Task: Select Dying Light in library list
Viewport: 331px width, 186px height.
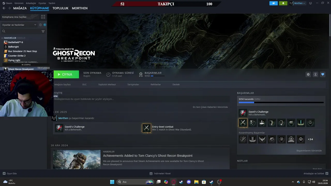Action: 14,60
